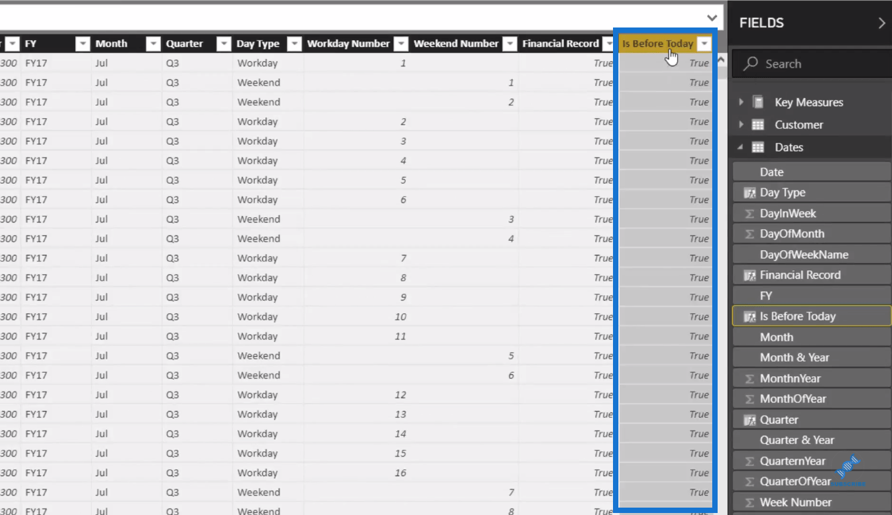This screenshot has height=515, width=892.
Task: Select the Week Number field
Action: (812, 502)
